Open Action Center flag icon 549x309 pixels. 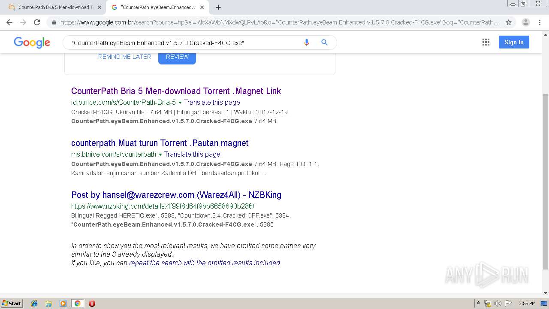pos(508,303)
